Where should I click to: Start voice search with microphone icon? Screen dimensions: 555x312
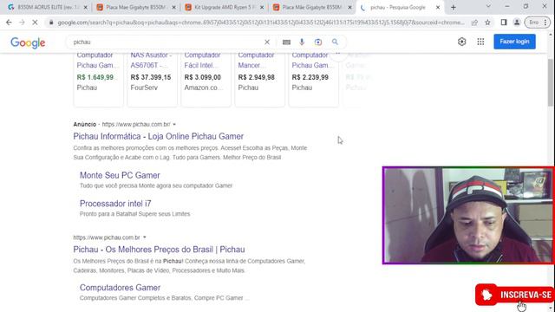[302, 42]
